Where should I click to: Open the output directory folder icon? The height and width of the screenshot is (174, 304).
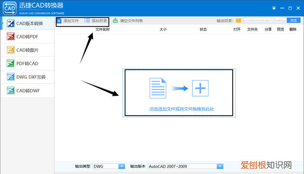(238, 20)
